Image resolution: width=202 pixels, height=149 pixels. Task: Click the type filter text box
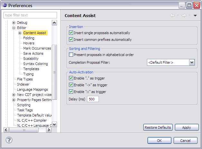(x=30, y=15)
